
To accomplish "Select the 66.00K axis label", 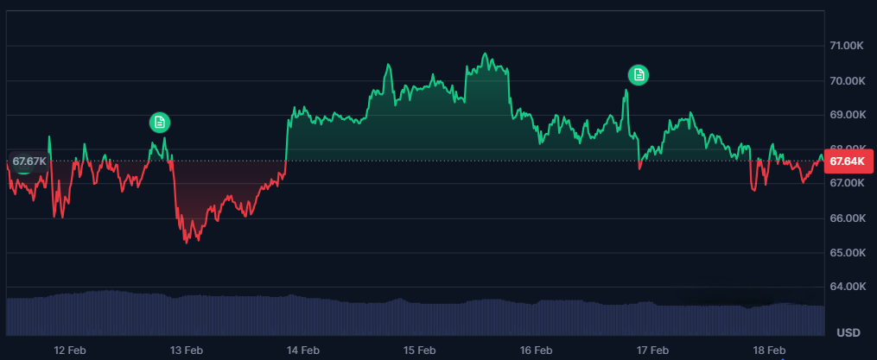I will point(848,218).
